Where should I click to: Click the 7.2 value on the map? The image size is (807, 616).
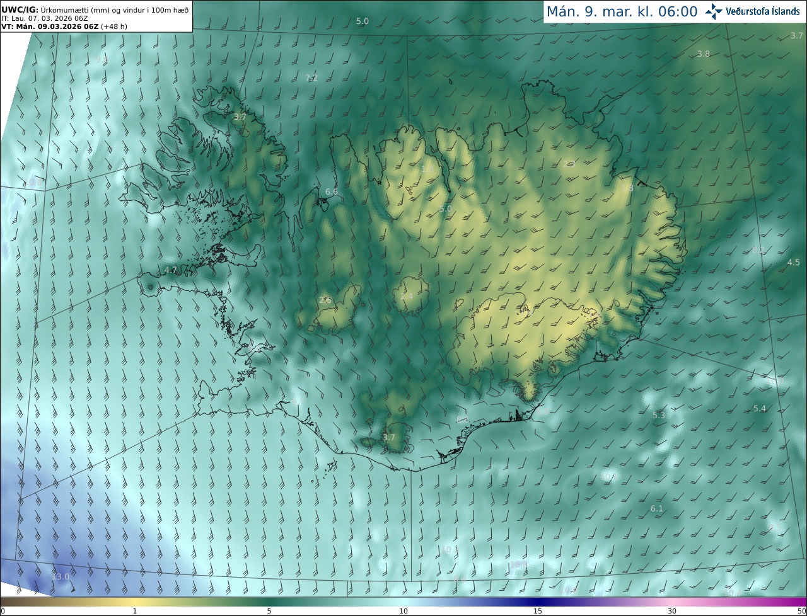[x=311, y=78]
